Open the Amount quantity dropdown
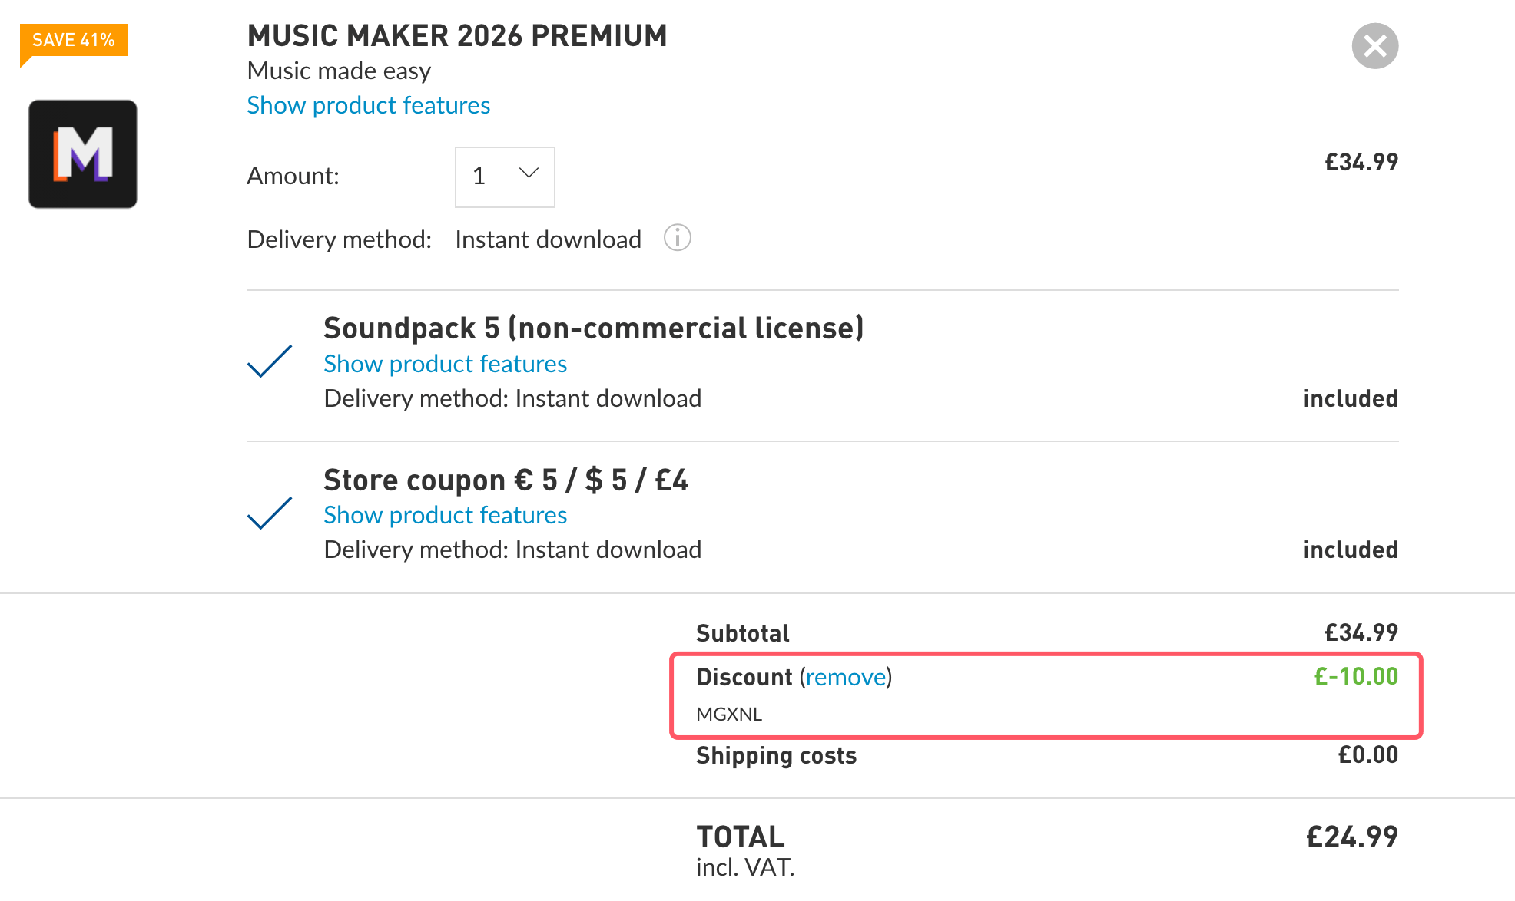 pos(505,177)
